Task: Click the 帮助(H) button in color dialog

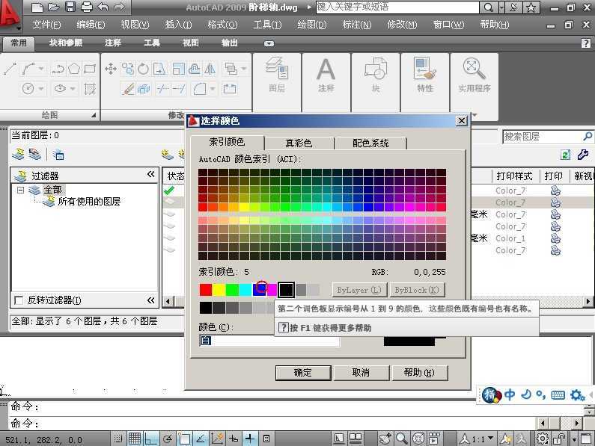Action: 419,373
